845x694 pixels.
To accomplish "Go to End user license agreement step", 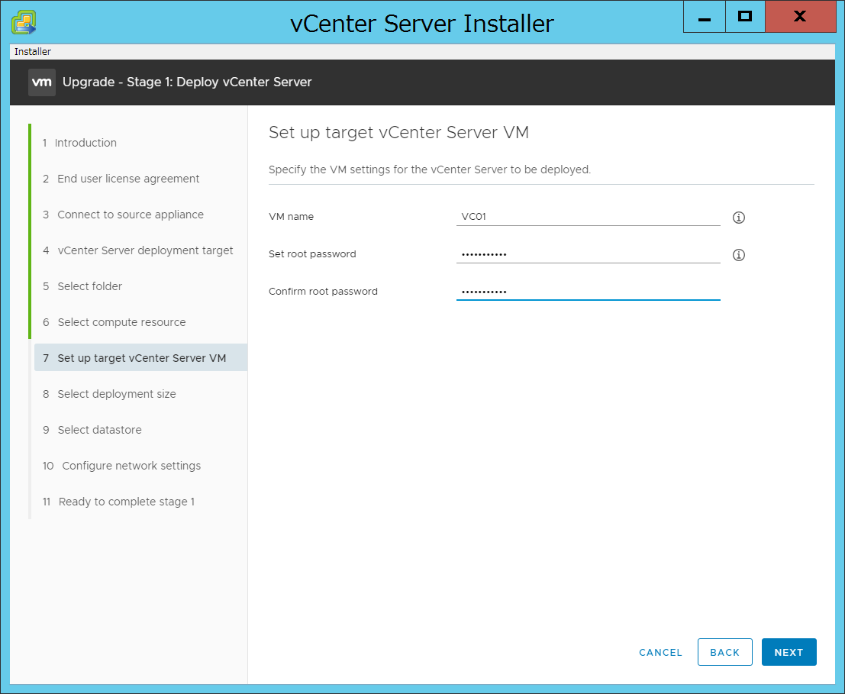I will pos(121,179).
